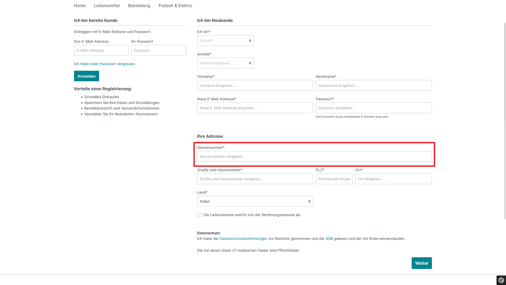This screenshot has width=506, height=285.
Task: Open the AGB link
Action: 329,239
